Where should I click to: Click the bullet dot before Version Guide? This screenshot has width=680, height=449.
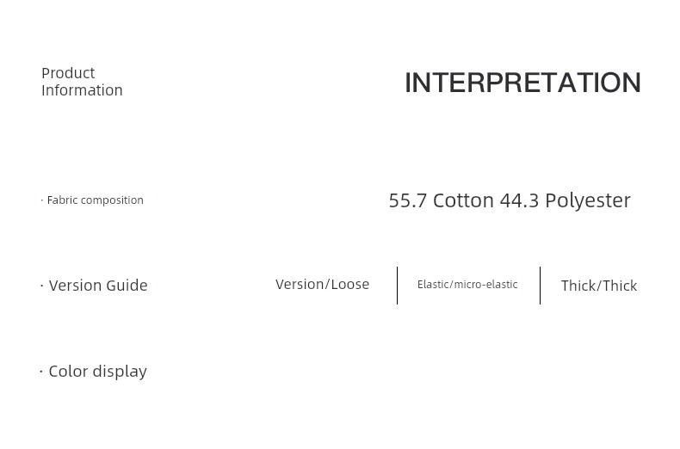pos(42,286)
